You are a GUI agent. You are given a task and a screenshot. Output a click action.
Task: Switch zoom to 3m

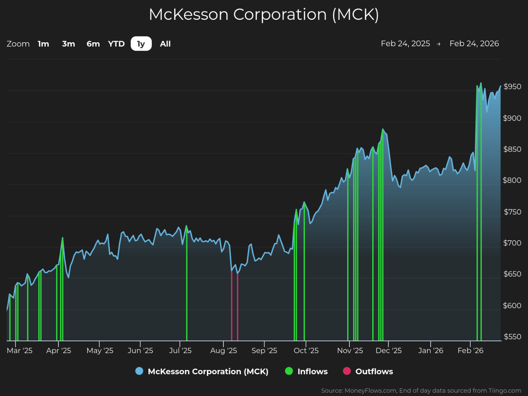68,44
